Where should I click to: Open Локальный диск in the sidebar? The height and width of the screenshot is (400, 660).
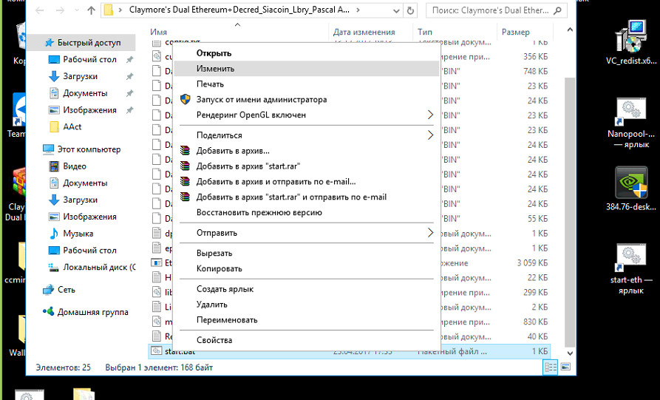pos(99,267)
